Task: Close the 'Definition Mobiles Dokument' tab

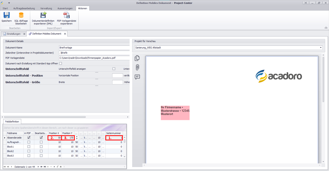Action: click(x=65, y=34)
